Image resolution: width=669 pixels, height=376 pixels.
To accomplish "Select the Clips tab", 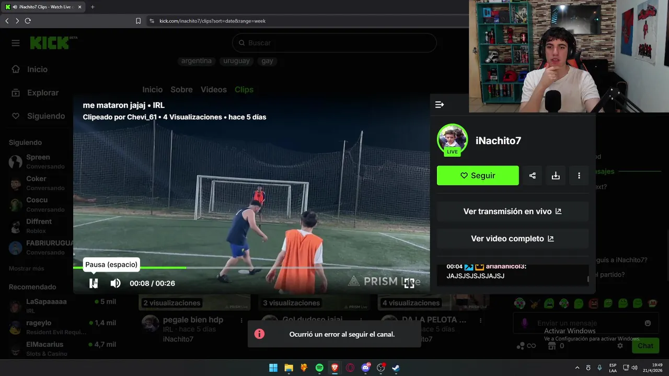I will click(x=244, y=90).
